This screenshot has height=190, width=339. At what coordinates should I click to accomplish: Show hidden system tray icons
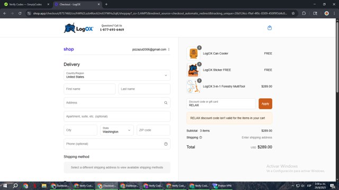(x=292, y=186)
